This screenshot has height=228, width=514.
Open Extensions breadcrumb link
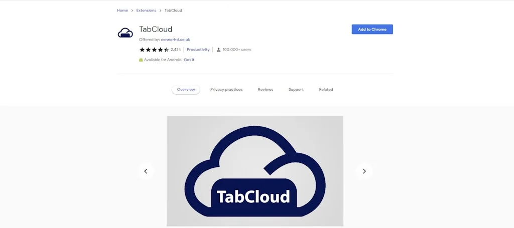coord(146,11)
